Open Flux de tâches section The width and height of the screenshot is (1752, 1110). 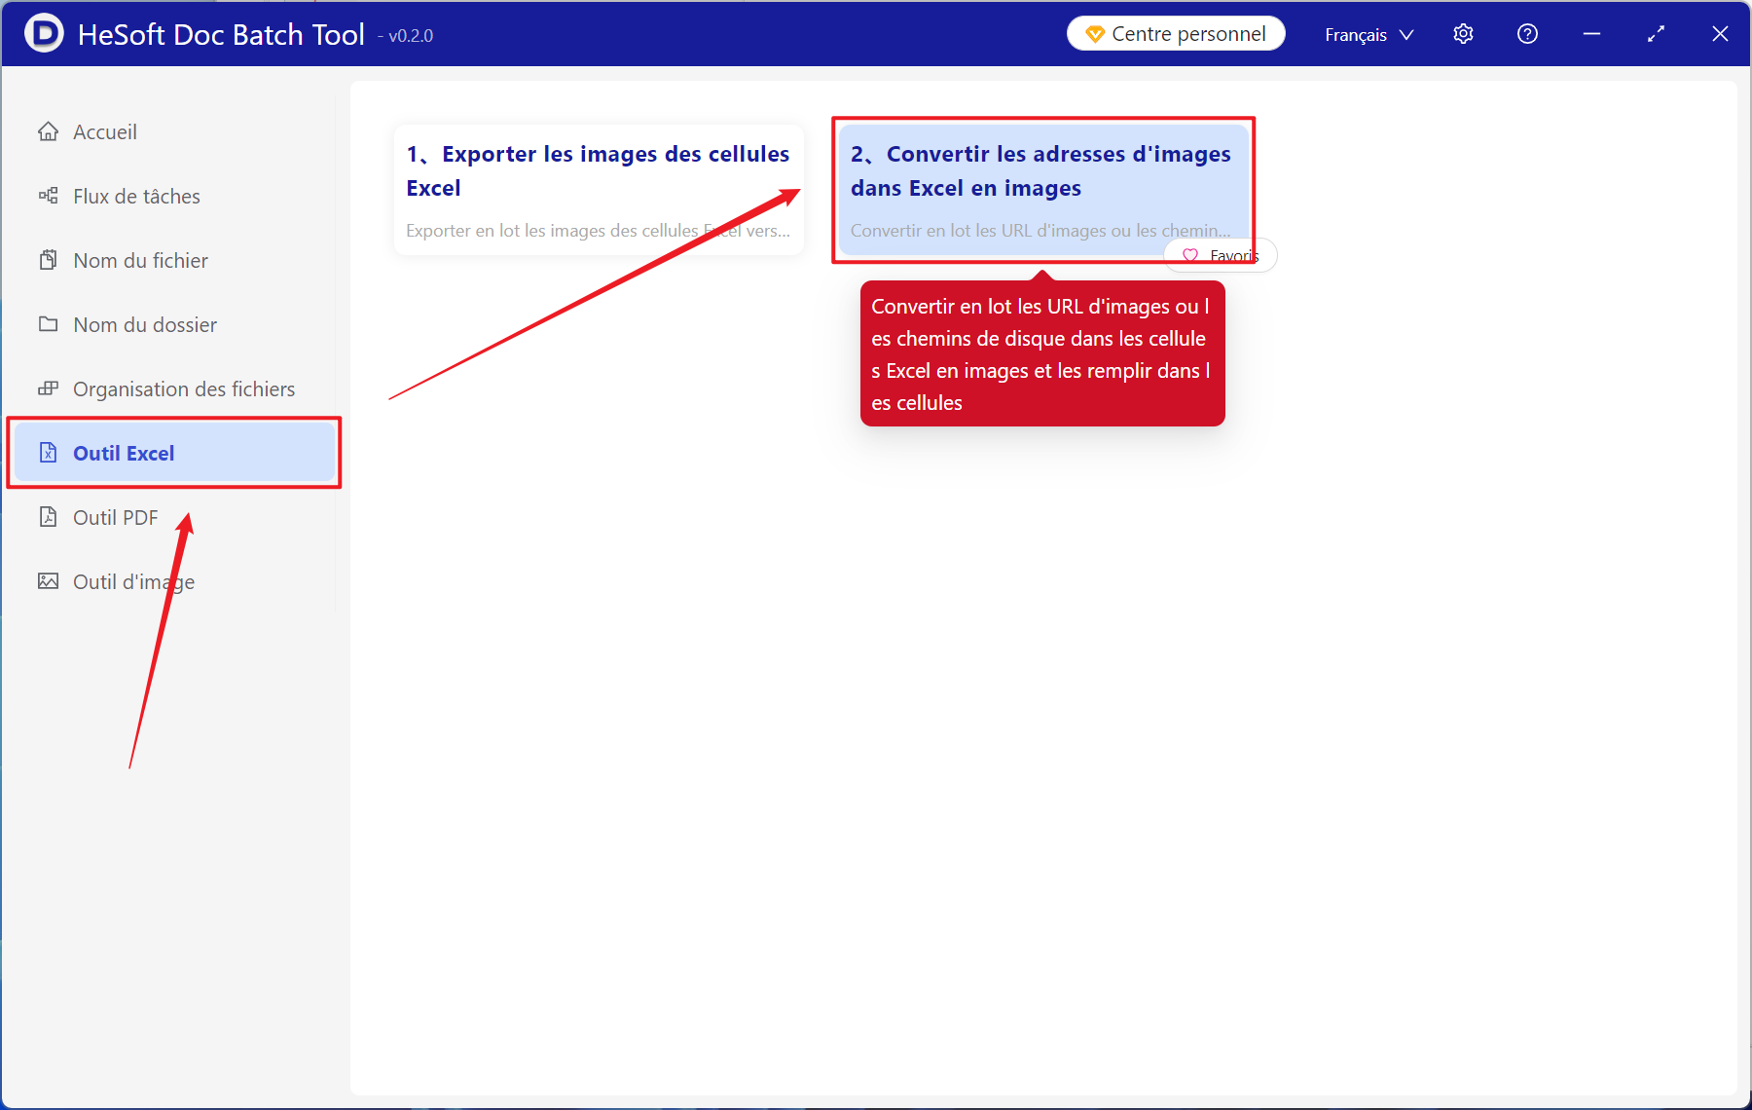[173, 196]
